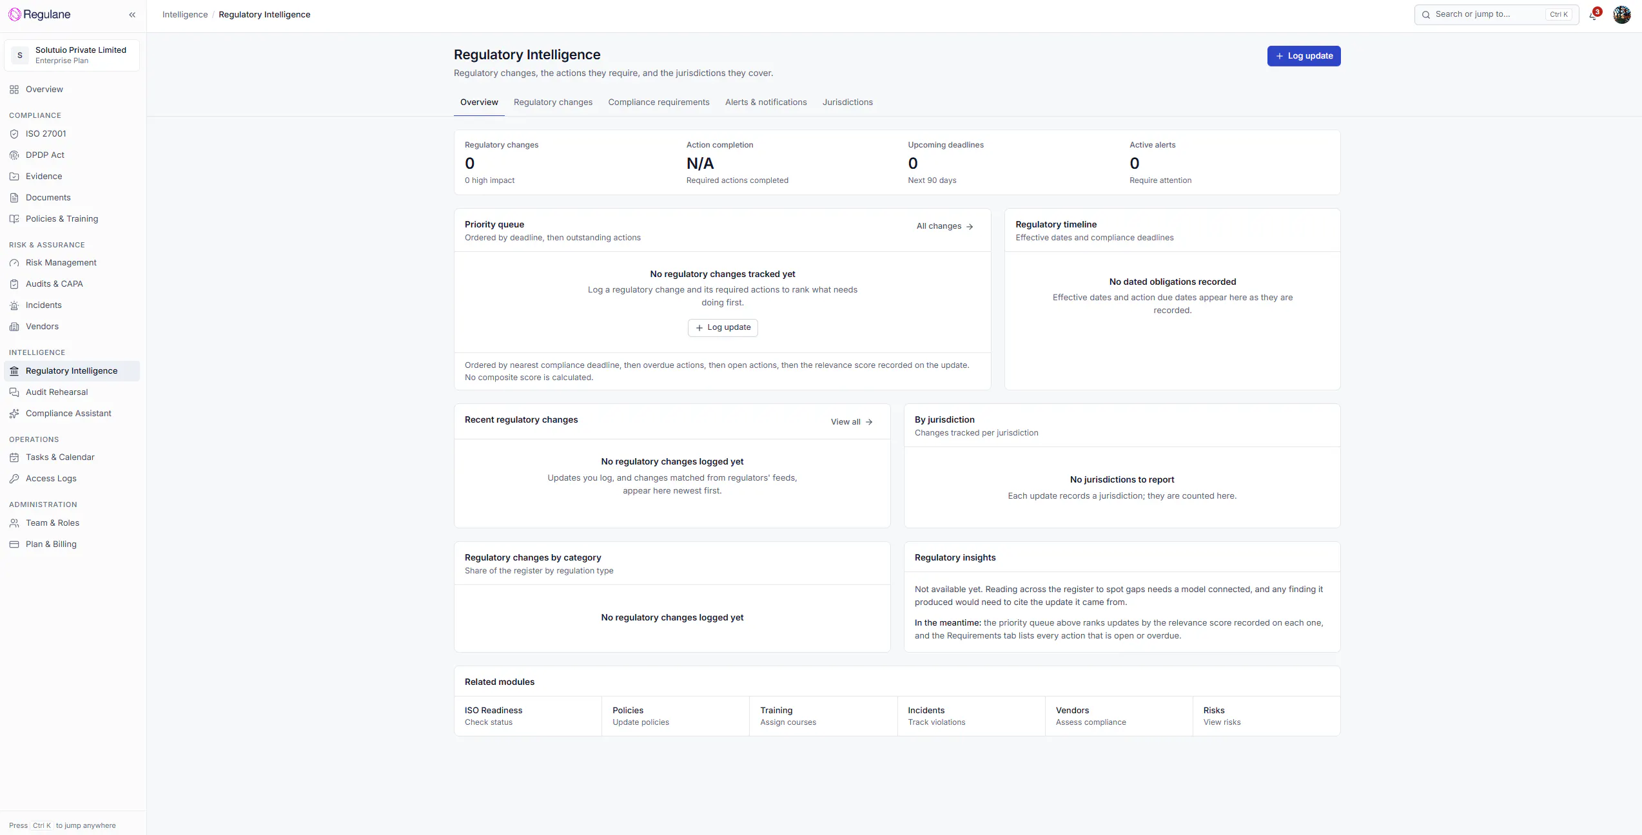Click the DPDP Act fingerprint icon
The width and height of the screenshot is (1642, 835).
coord(14,155)
